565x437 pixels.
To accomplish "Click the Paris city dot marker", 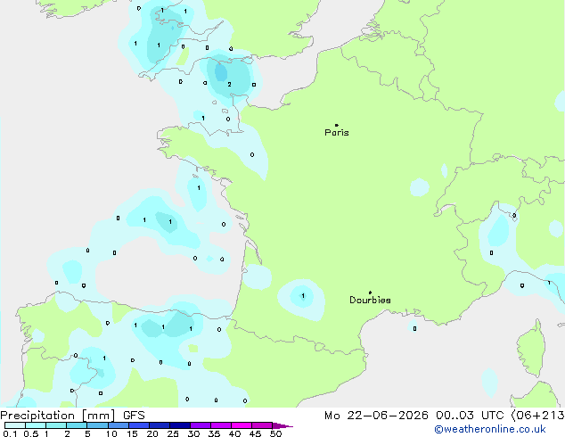I will (x=337, y=125).
